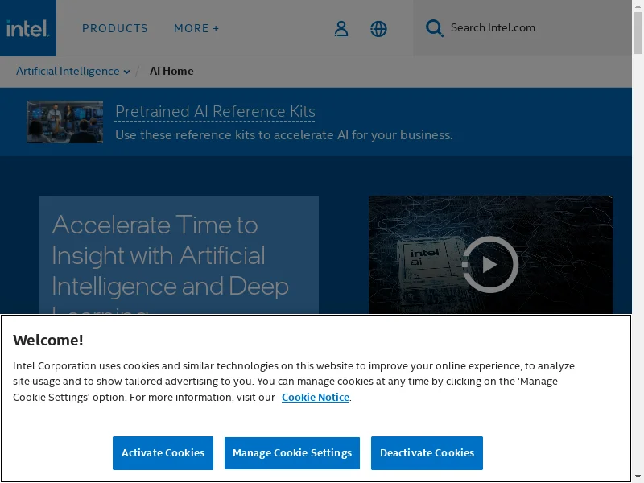
Task: Click the scrollbar down arrow
Action: point(638,477)
